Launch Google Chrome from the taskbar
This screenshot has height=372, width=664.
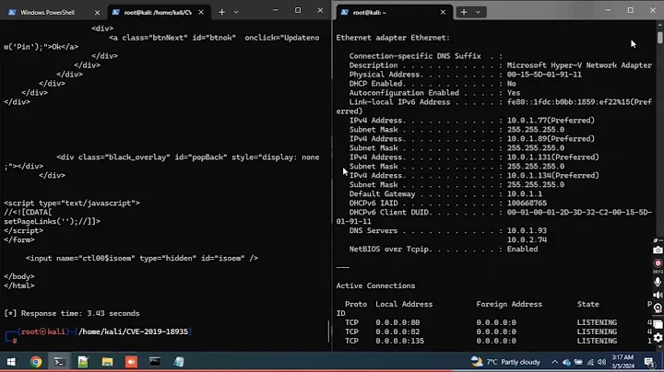36,362
